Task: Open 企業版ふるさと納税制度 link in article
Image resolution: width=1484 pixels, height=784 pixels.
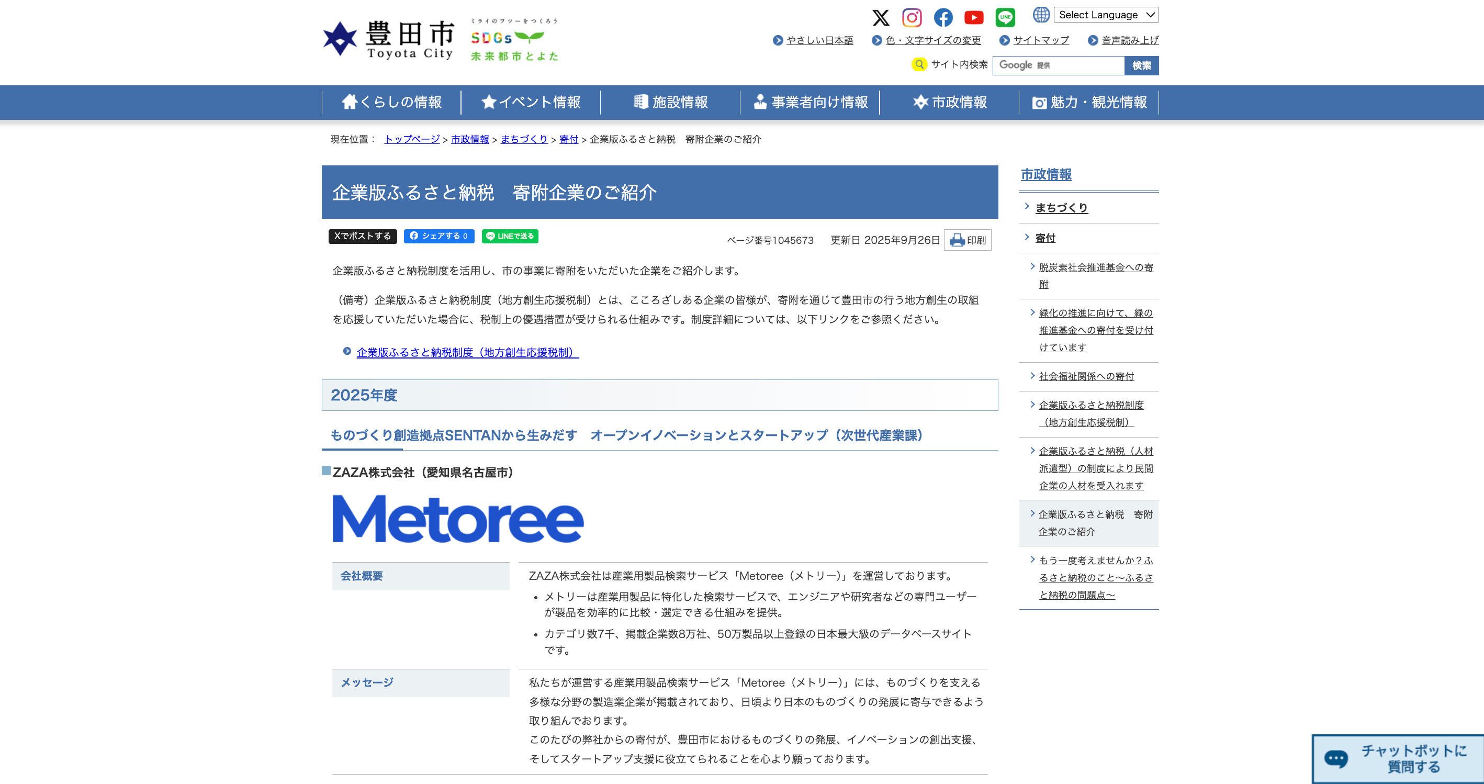Action: coord(467,353)
